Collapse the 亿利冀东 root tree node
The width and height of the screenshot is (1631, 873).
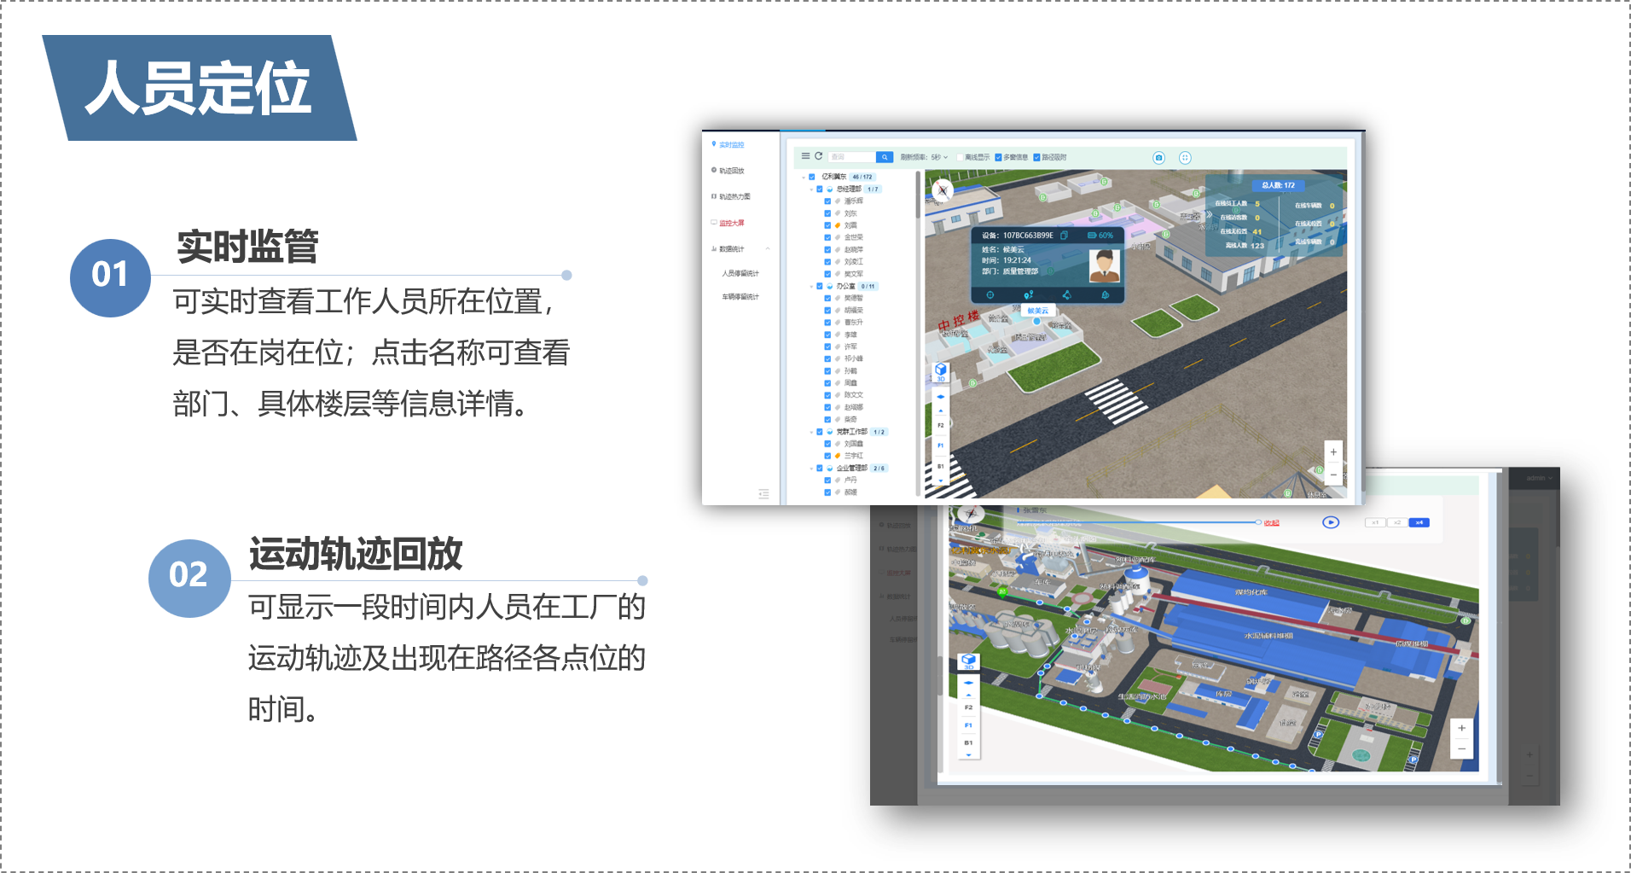[x=804, y=178]
